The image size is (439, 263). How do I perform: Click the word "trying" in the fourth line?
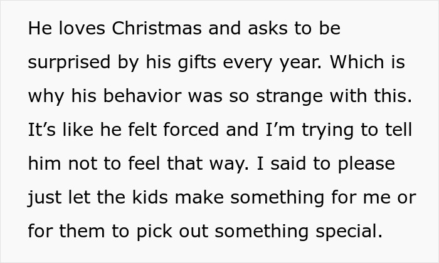pos(327,131)
